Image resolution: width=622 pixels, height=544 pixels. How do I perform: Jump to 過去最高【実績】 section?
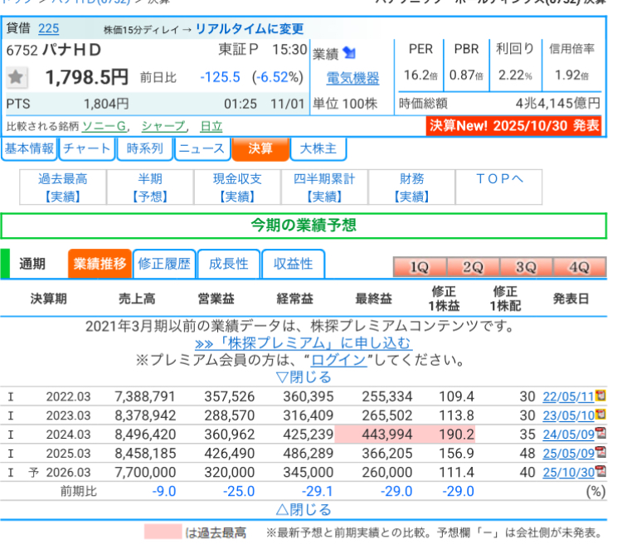[x=63, y=187]
